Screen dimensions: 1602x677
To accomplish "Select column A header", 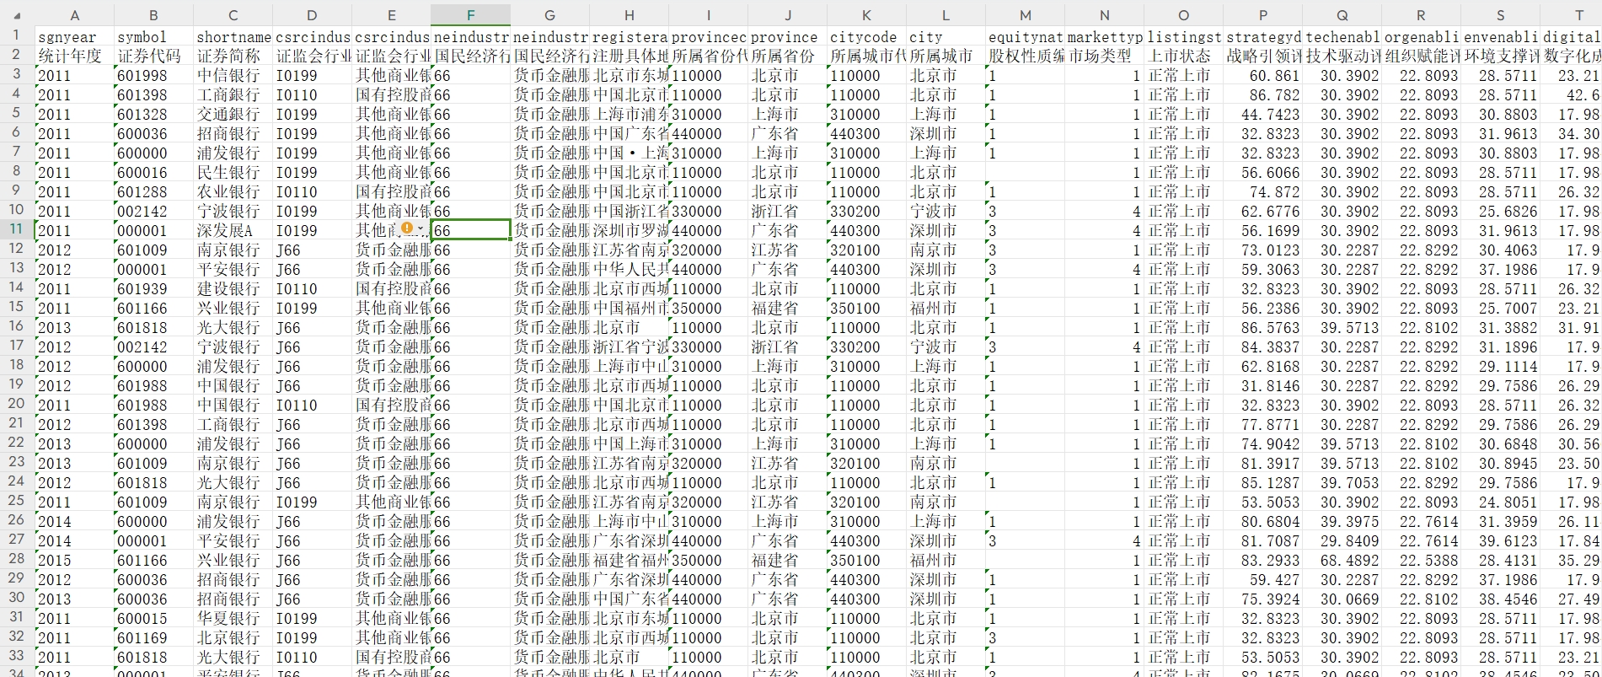I will point(74,15).
